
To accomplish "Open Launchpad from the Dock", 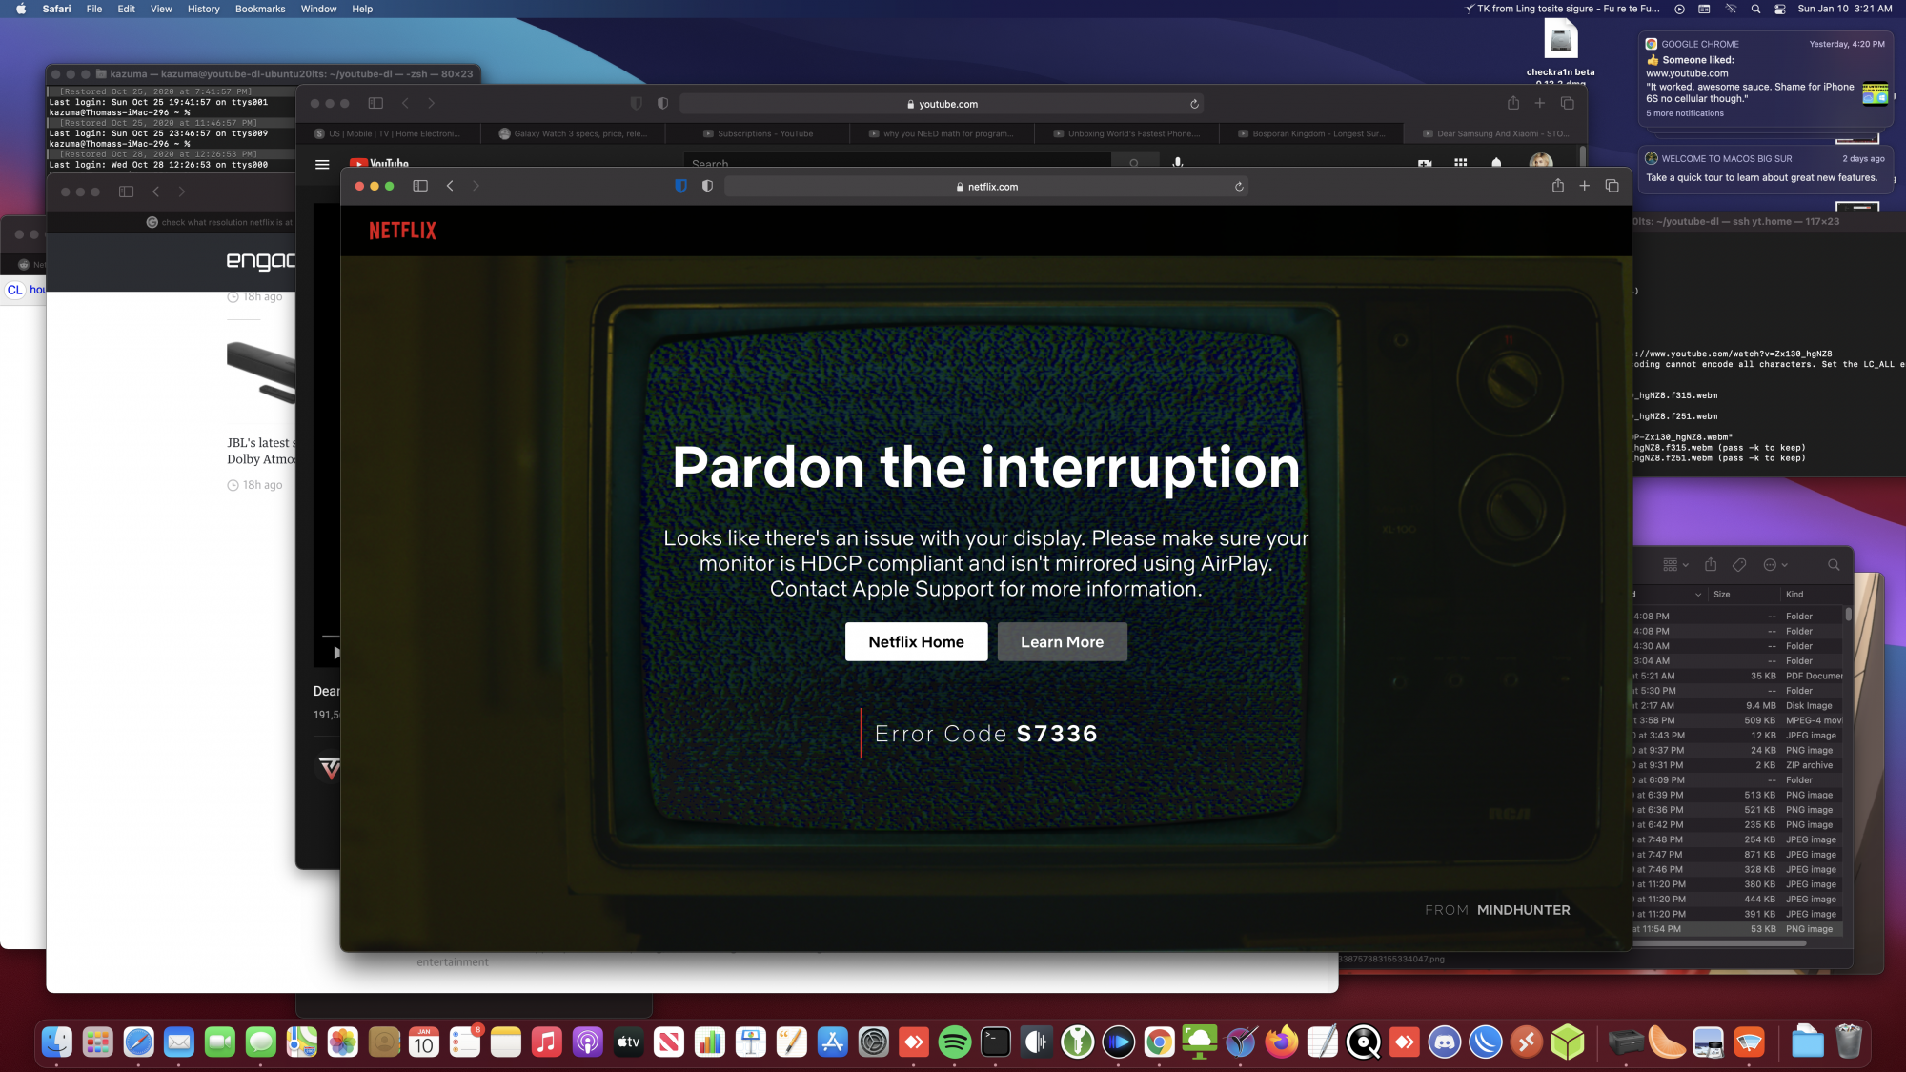I will 97,1042.
